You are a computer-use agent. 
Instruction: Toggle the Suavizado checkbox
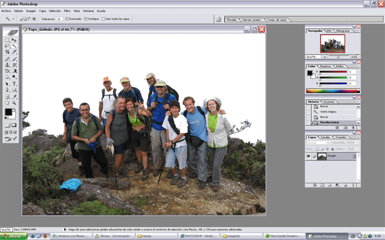point(67,19)
